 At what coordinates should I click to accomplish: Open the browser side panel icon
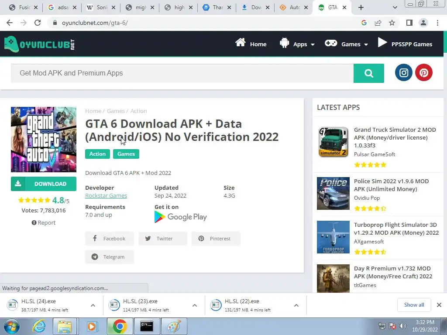[x=409, y=23]
